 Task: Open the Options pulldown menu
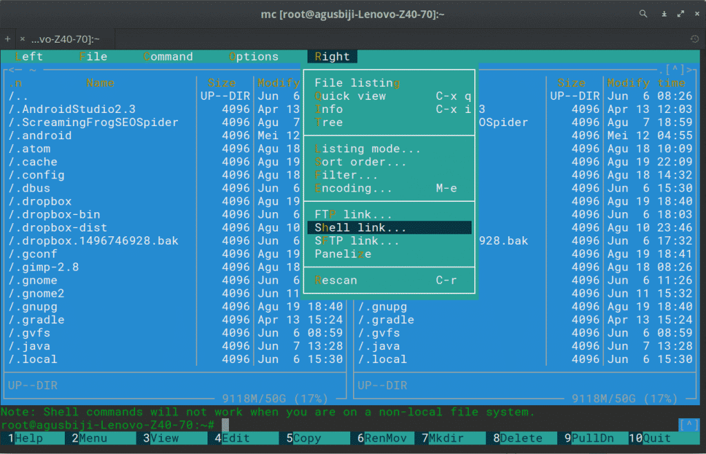pyautogui.click(x=254, y=56)
